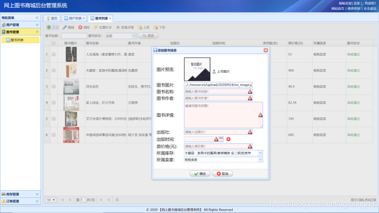Screen dimensions: 379x213
Task: Check row 1 人生海海 checkbox
Action: [x=54, y=54]
